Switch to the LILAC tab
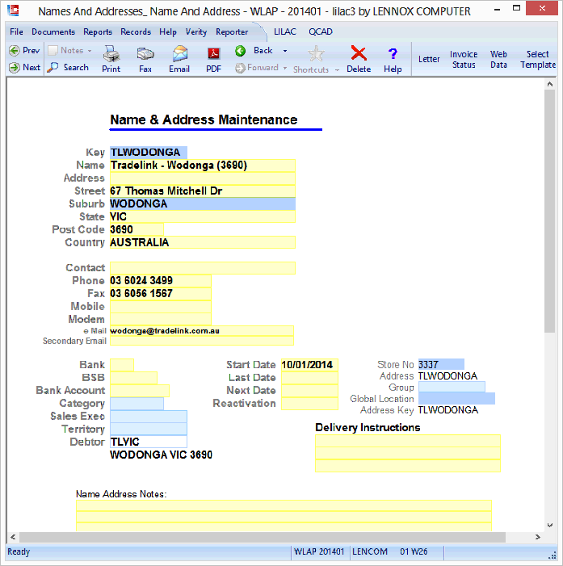The width and height of the screenshot is (563, 566). 285,31
